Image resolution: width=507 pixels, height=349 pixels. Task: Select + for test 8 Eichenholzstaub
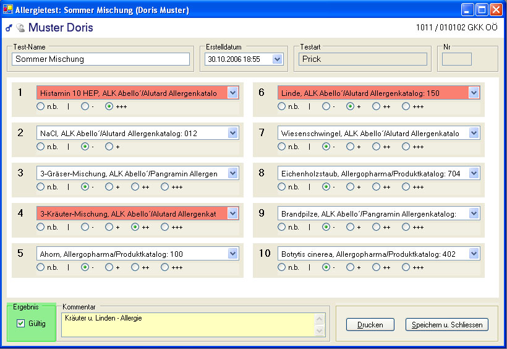[x=350, y=186]
